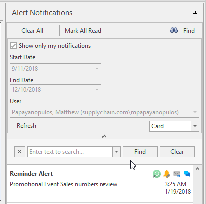Image resolution: width=206 pixels, height=204 pixels.
Task: Pin the Alert Notifications panel
Action: tap(195, 13)
